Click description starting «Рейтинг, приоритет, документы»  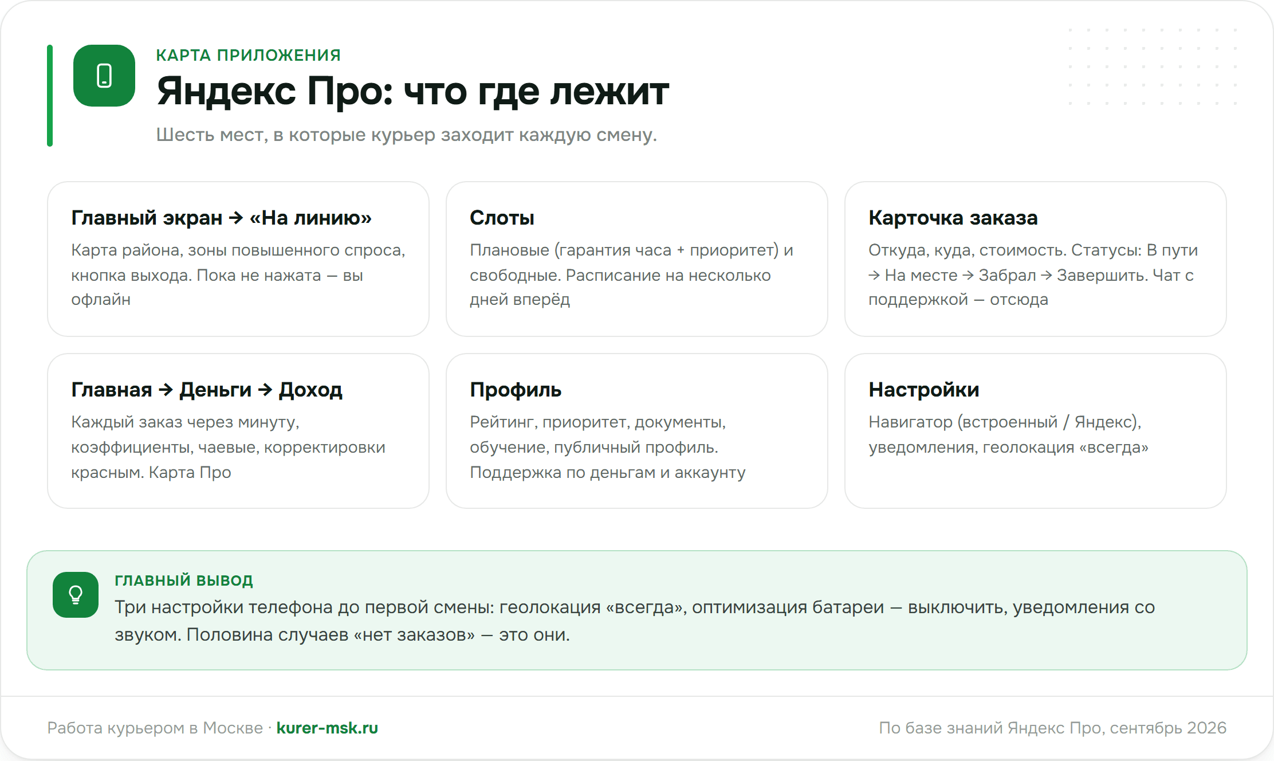tap(608, 447)
